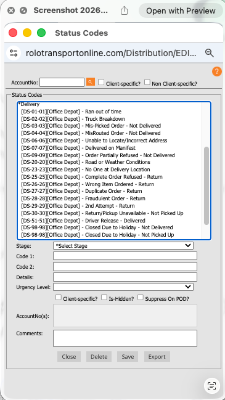
Task: Click the Export button
Action: 157,357
